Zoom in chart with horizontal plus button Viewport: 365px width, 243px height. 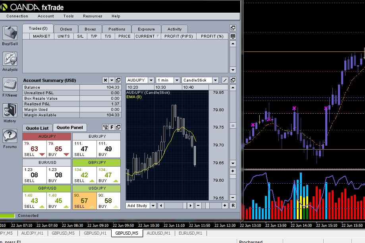(225, 206)
